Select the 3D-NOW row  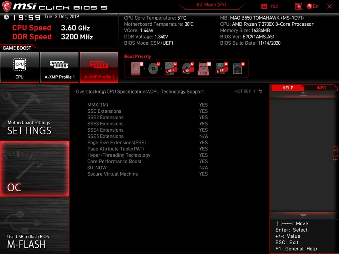[147, 167]
